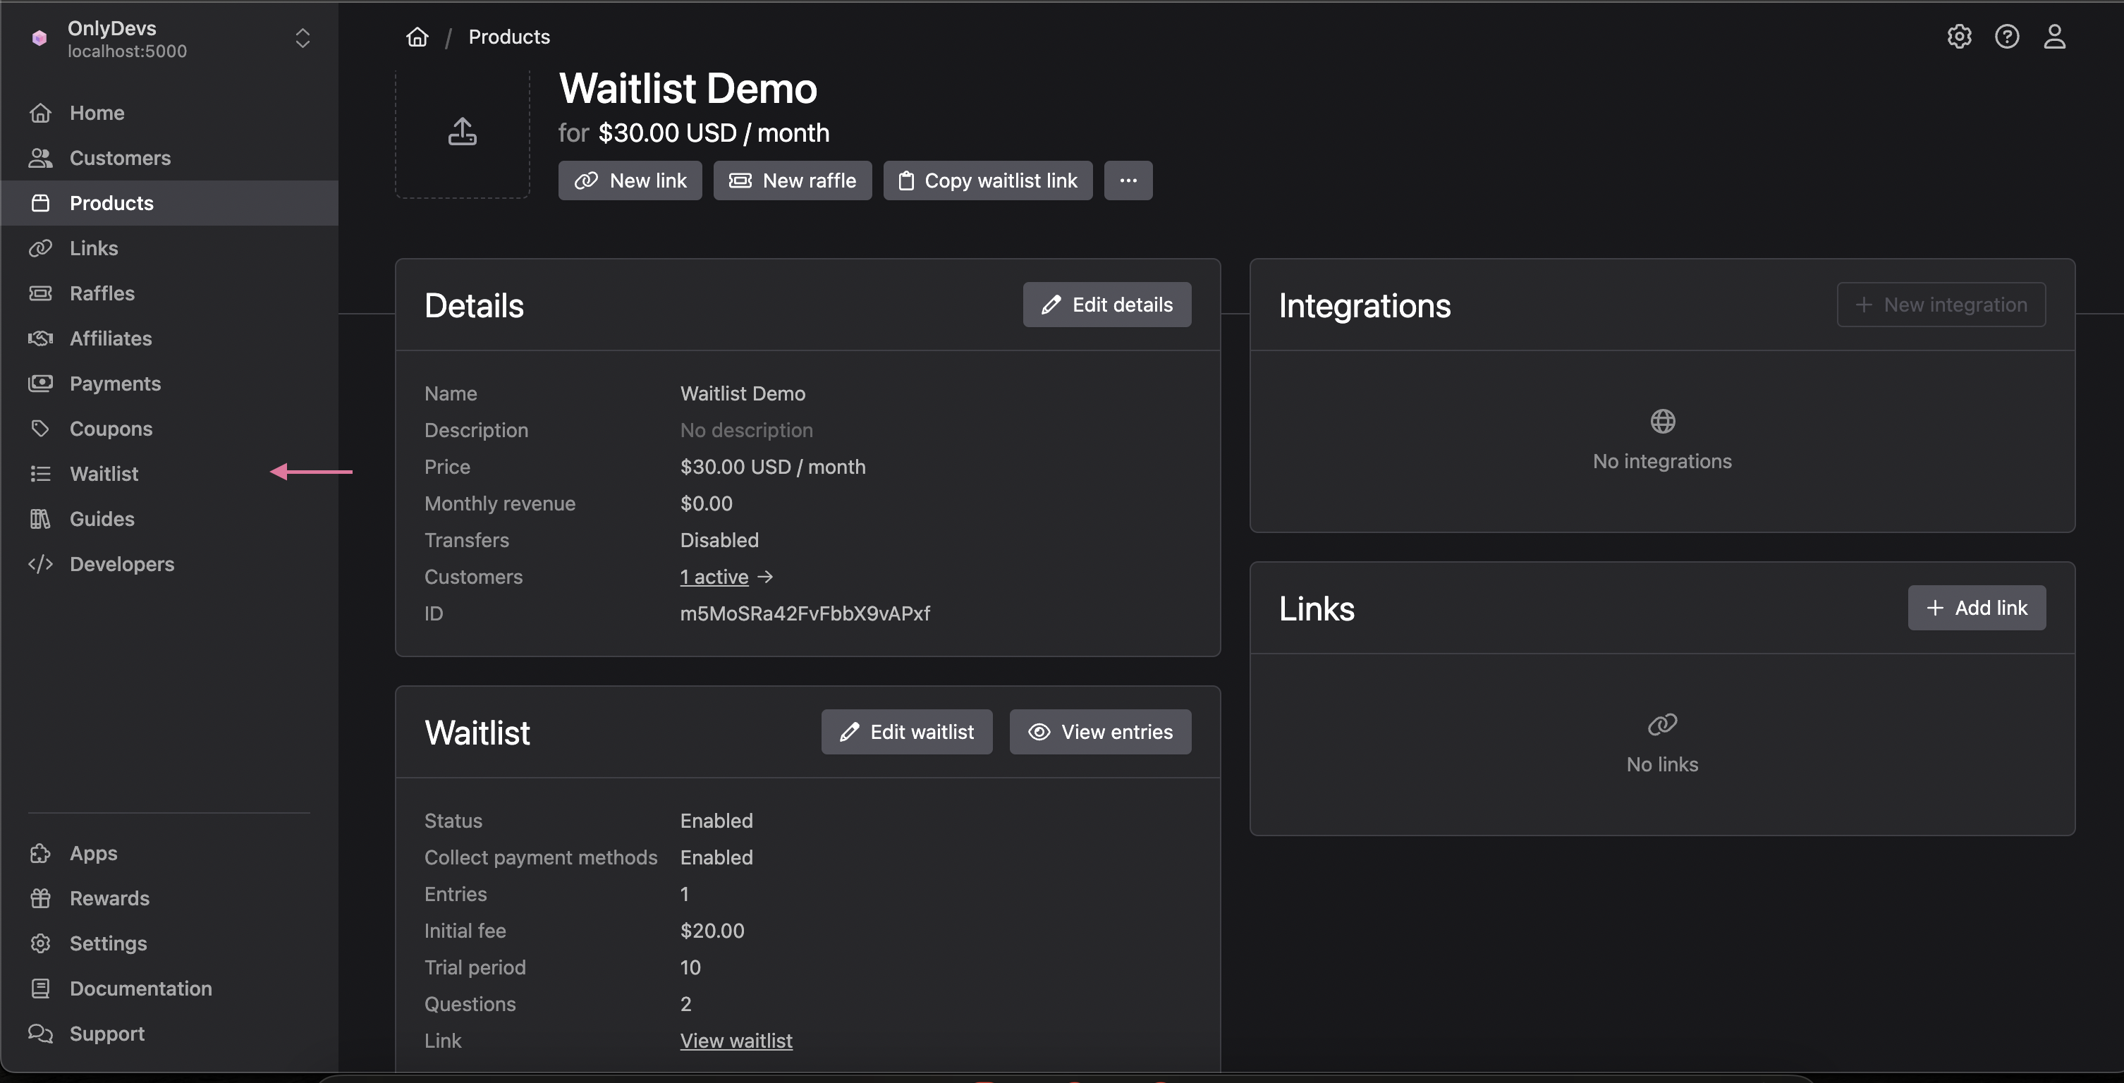2124x1083 pixels.
Task: Click the product image upload icon
Action: point(463,132)
